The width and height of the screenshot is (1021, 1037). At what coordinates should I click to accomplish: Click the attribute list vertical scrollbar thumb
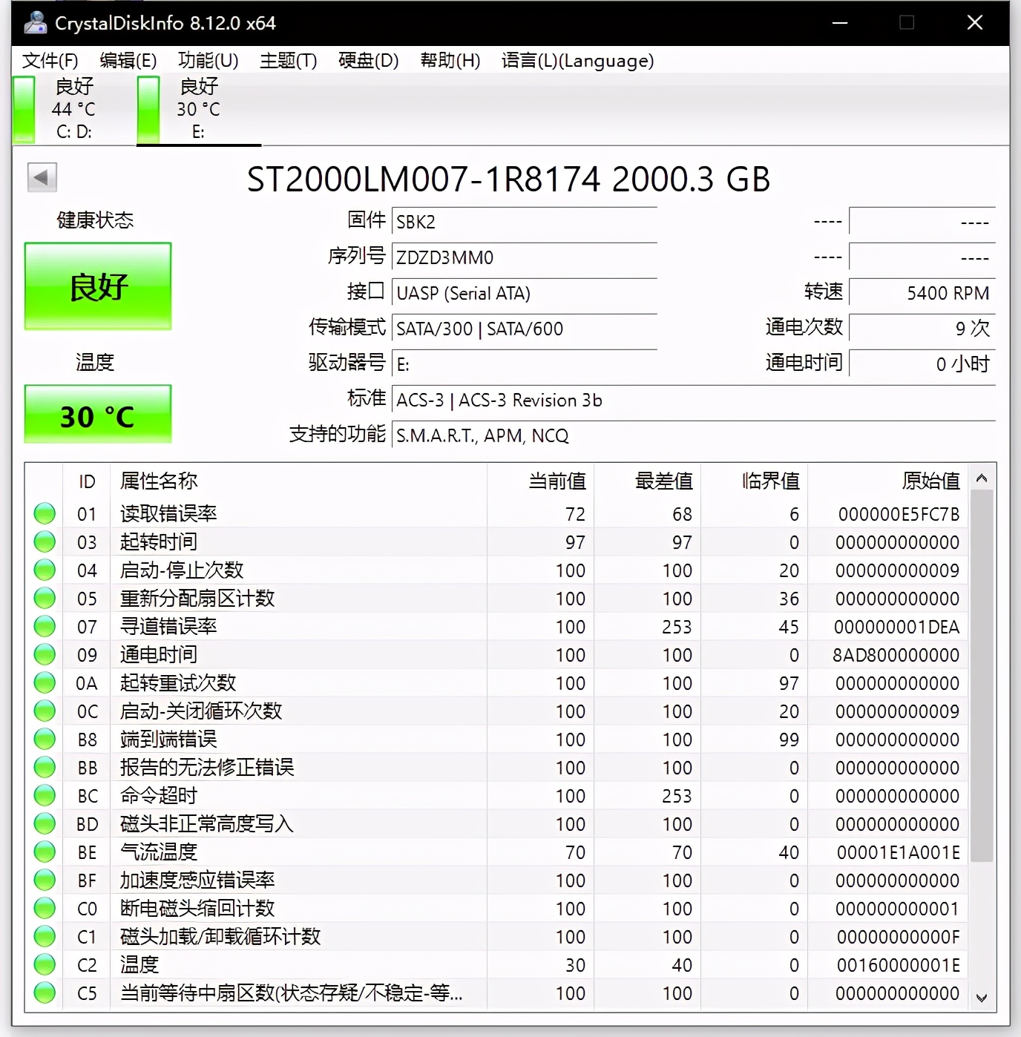[x=982, y=676]
